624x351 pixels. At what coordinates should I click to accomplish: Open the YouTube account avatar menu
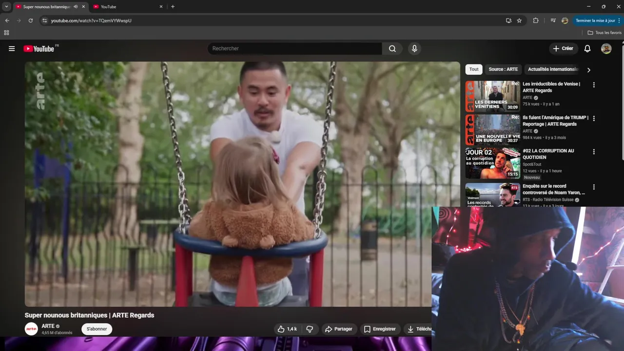click(x=606, y=49)
